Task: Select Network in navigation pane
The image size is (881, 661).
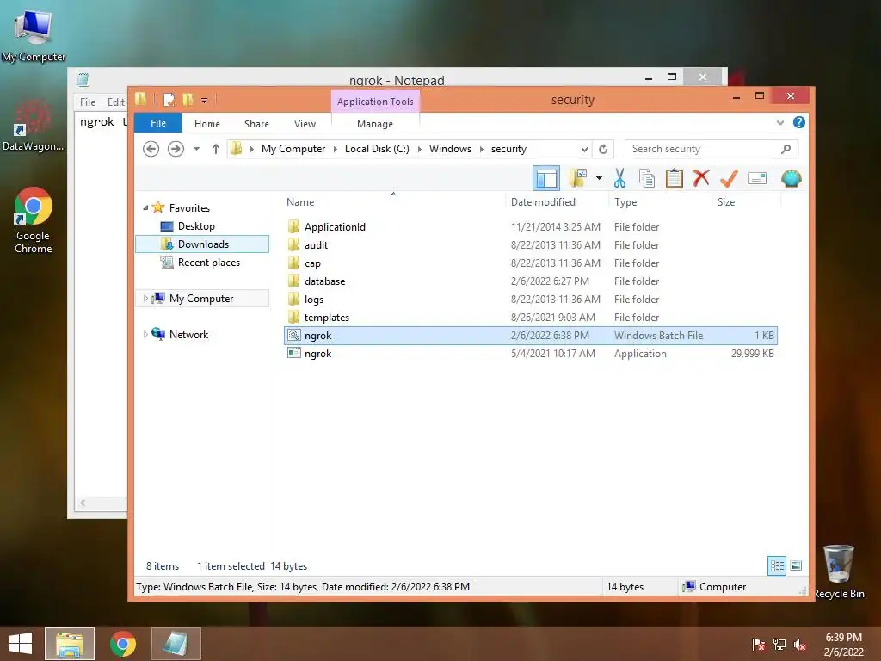Action: click(x=188, y=335)
